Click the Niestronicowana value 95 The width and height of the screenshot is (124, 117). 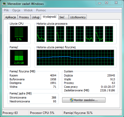(x=54, y=101)
